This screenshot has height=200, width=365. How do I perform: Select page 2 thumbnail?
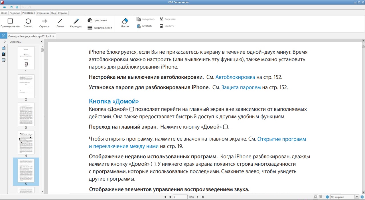pyautogui.click(x=26, y=86)
